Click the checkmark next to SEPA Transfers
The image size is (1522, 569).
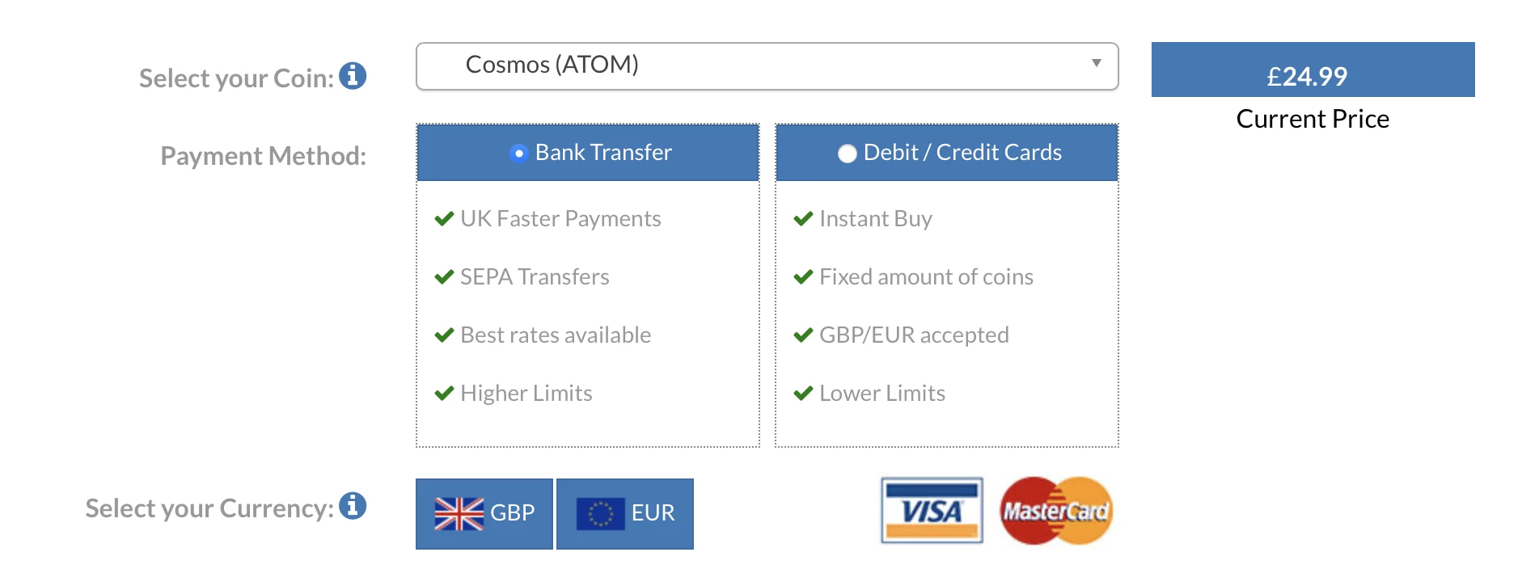point(444,277)
